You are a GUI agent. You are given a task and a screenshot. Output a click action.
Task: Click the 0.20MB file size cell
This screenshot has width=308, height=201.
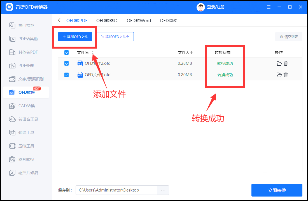tap(185, 75)
